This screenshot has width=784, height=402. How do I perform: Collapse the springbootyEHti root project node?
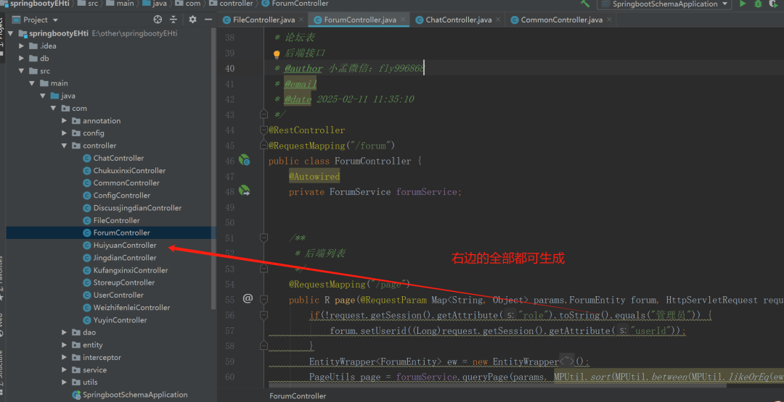click(x=10, y=33)
